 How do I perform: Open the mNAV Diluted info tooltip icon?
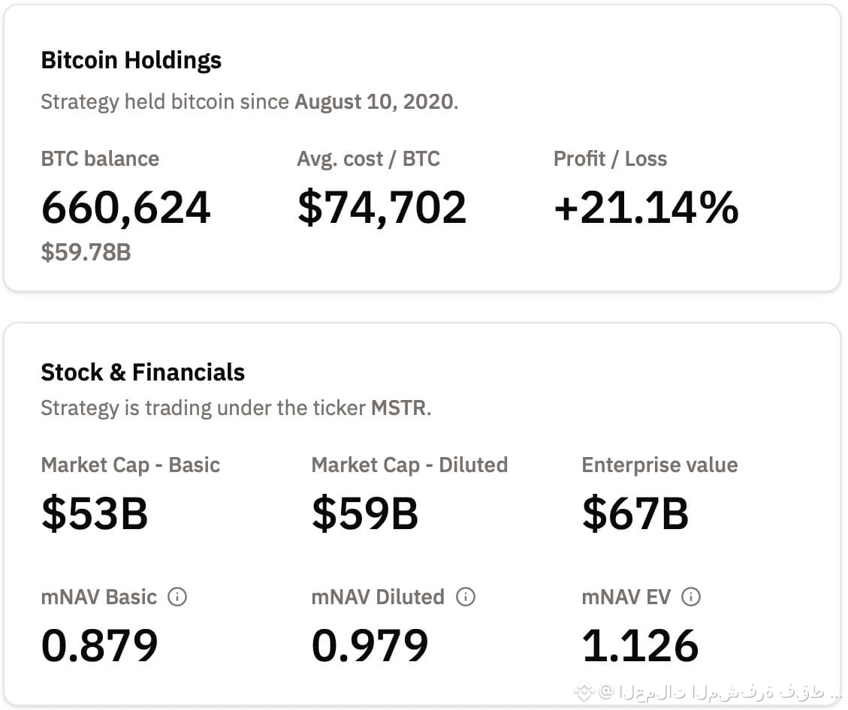pos(466,597)
